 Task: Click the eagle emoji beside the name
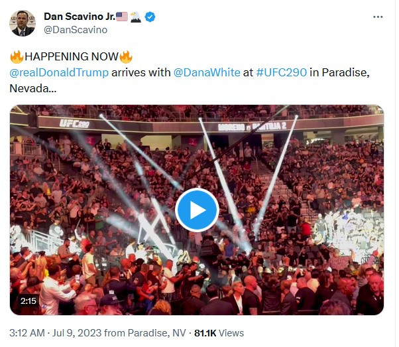(x=135, y=17)
